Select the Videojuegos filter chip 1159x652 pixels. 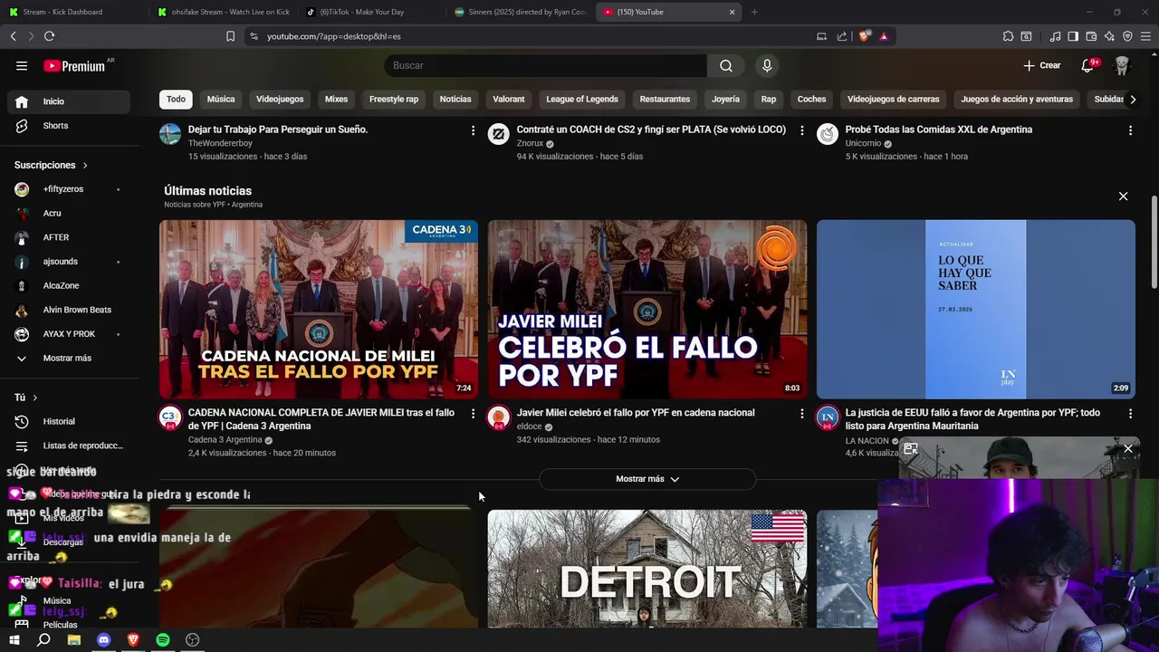[x=280, y=99]
